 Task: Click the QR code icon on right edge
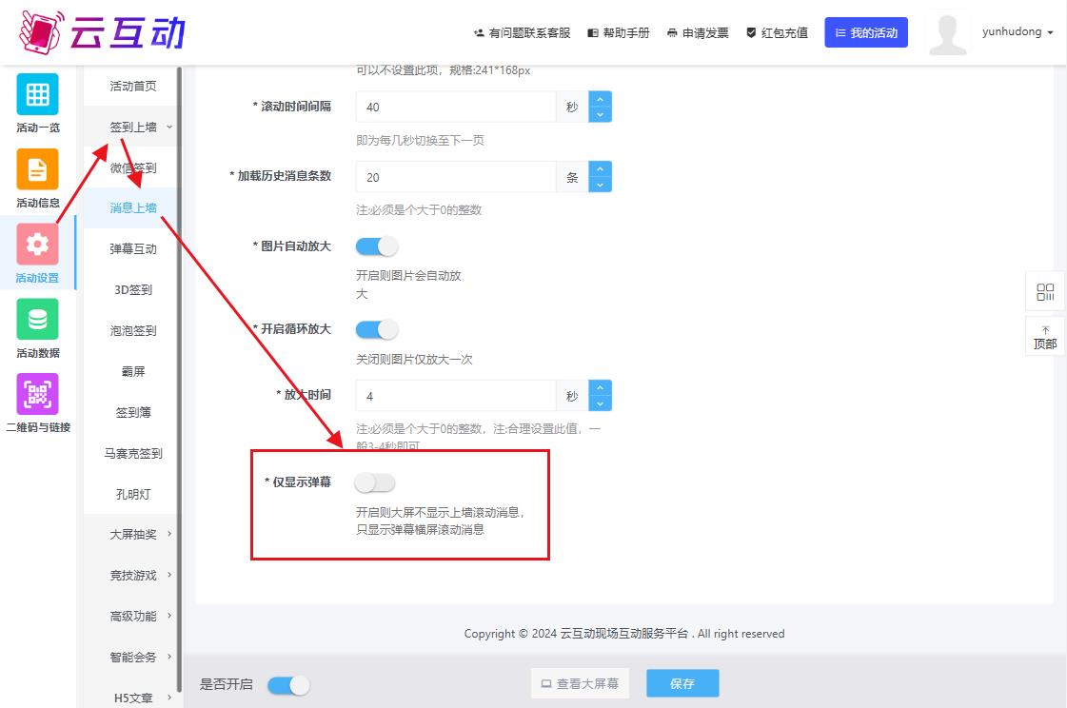tap(1045, 292)
